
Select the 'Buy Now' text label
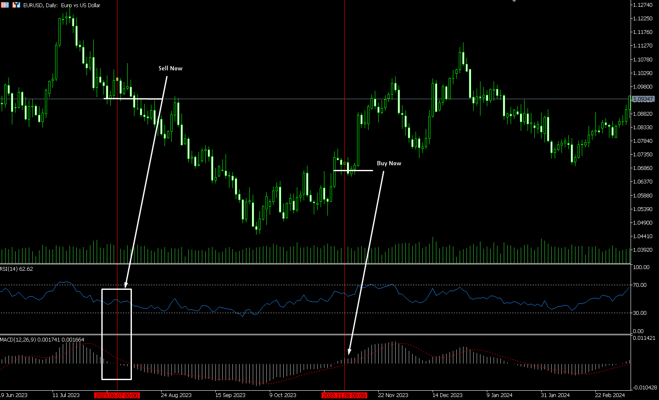point(388,163)
